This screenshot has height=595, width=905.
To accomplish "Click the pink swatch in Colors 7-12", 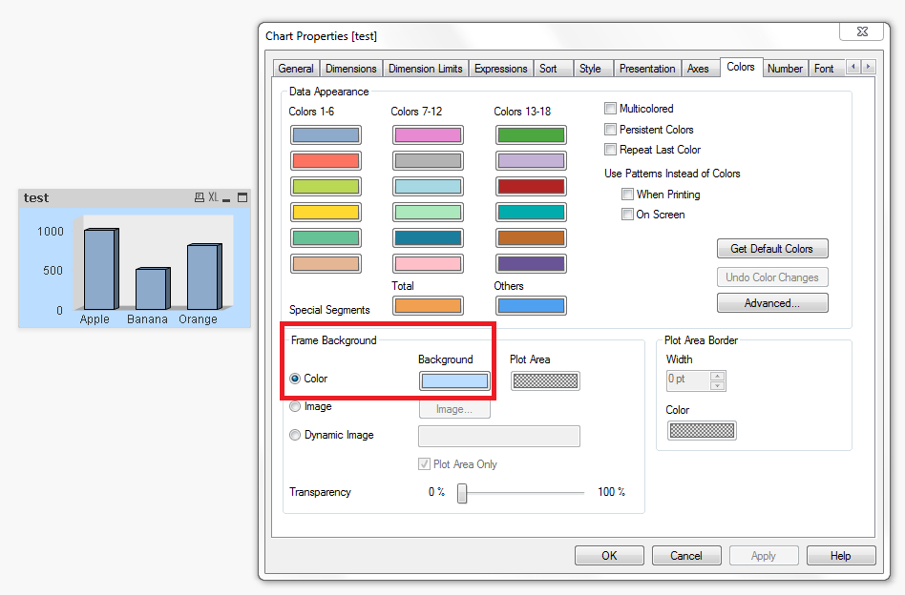I will (x=429, y=134).
